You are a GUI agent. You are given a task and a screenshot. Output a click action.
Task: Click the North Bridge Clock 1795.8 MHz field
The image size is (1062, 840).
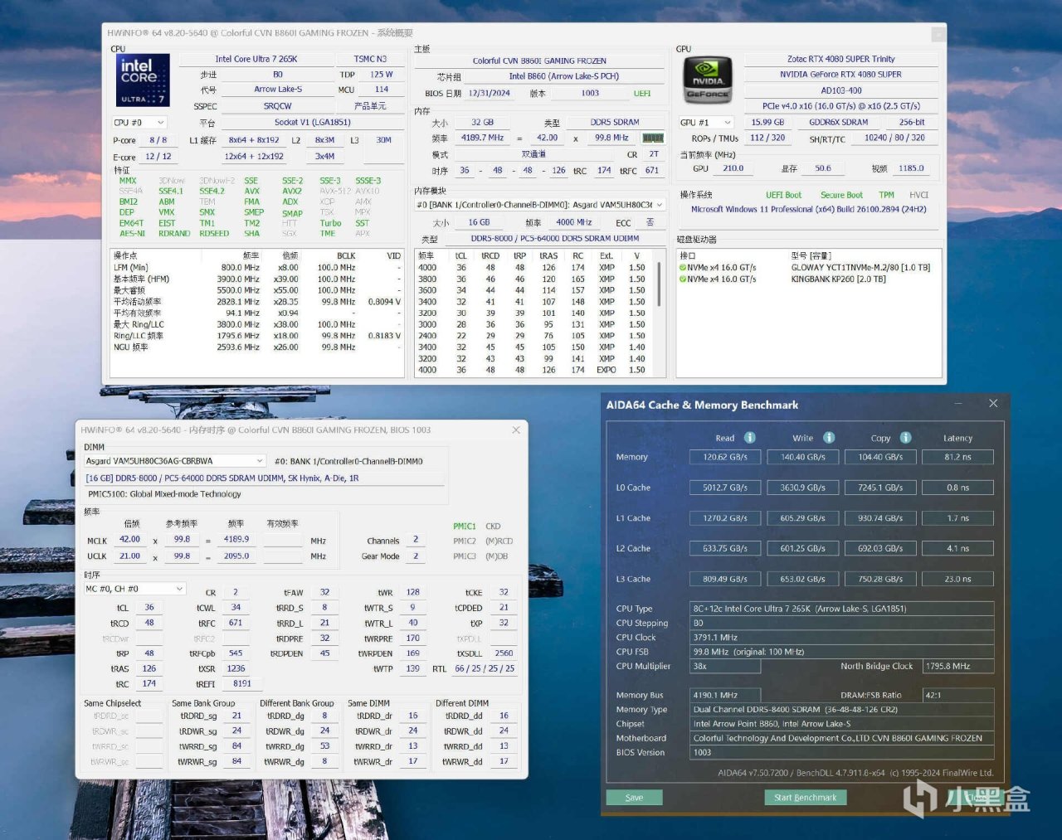(958, 667)
